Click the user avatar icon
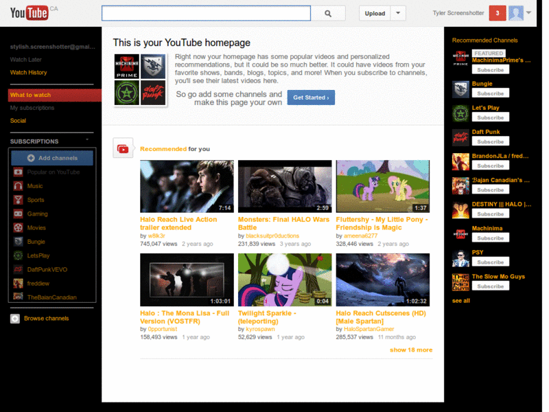 click(x=516, y=13)
